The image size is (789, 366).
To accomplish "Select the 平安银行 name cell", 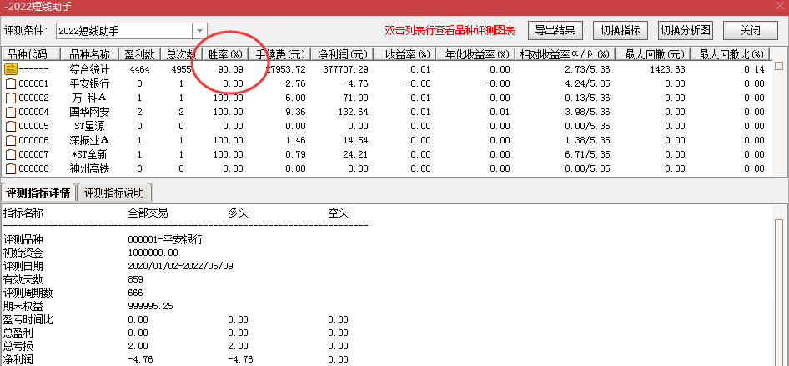I will 89,83.
